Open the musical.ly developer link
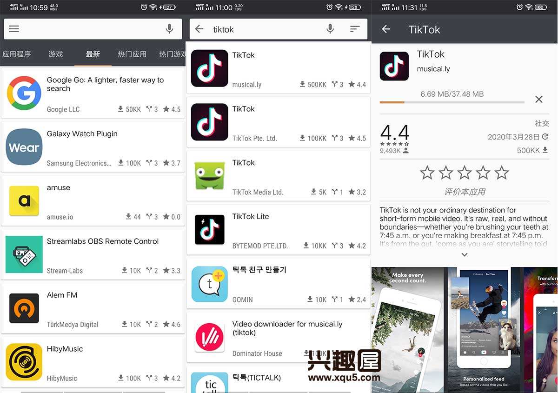Viewport: 558px width, 393px height. click(x=433, y=69)
